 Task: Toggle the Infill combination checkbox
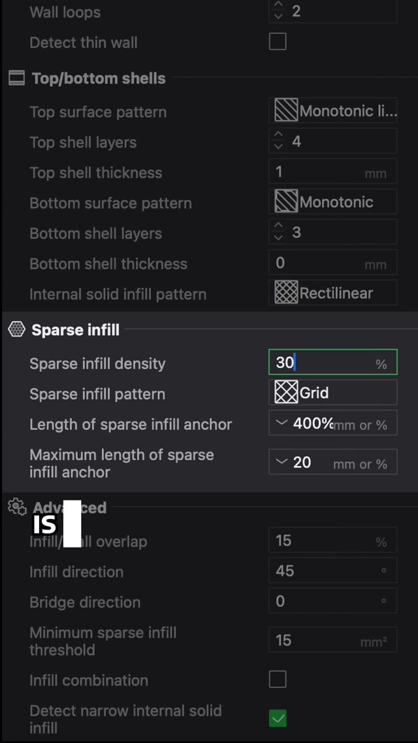278,680
